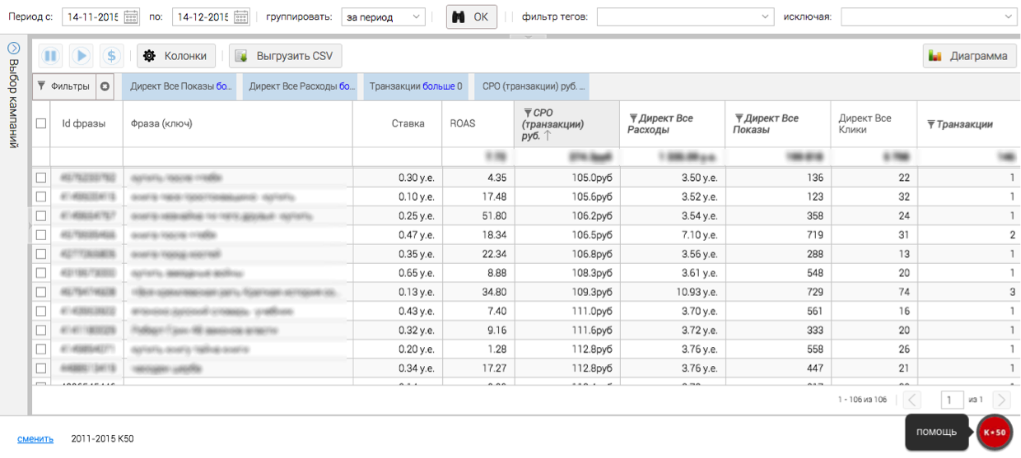Tick the select-all checkbox in table header
This screenshot has height=458, width=1021.
41,123
